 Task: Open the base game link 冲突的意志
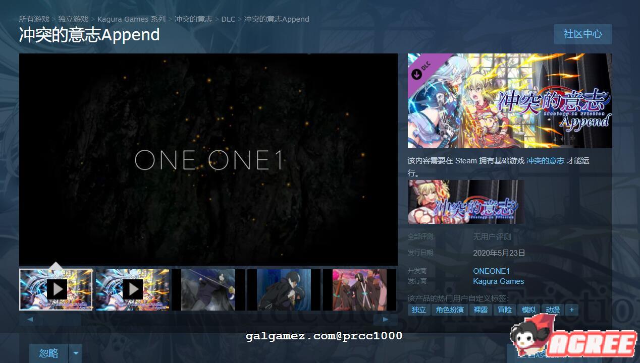pyautogui.click(x=545, y=161)
